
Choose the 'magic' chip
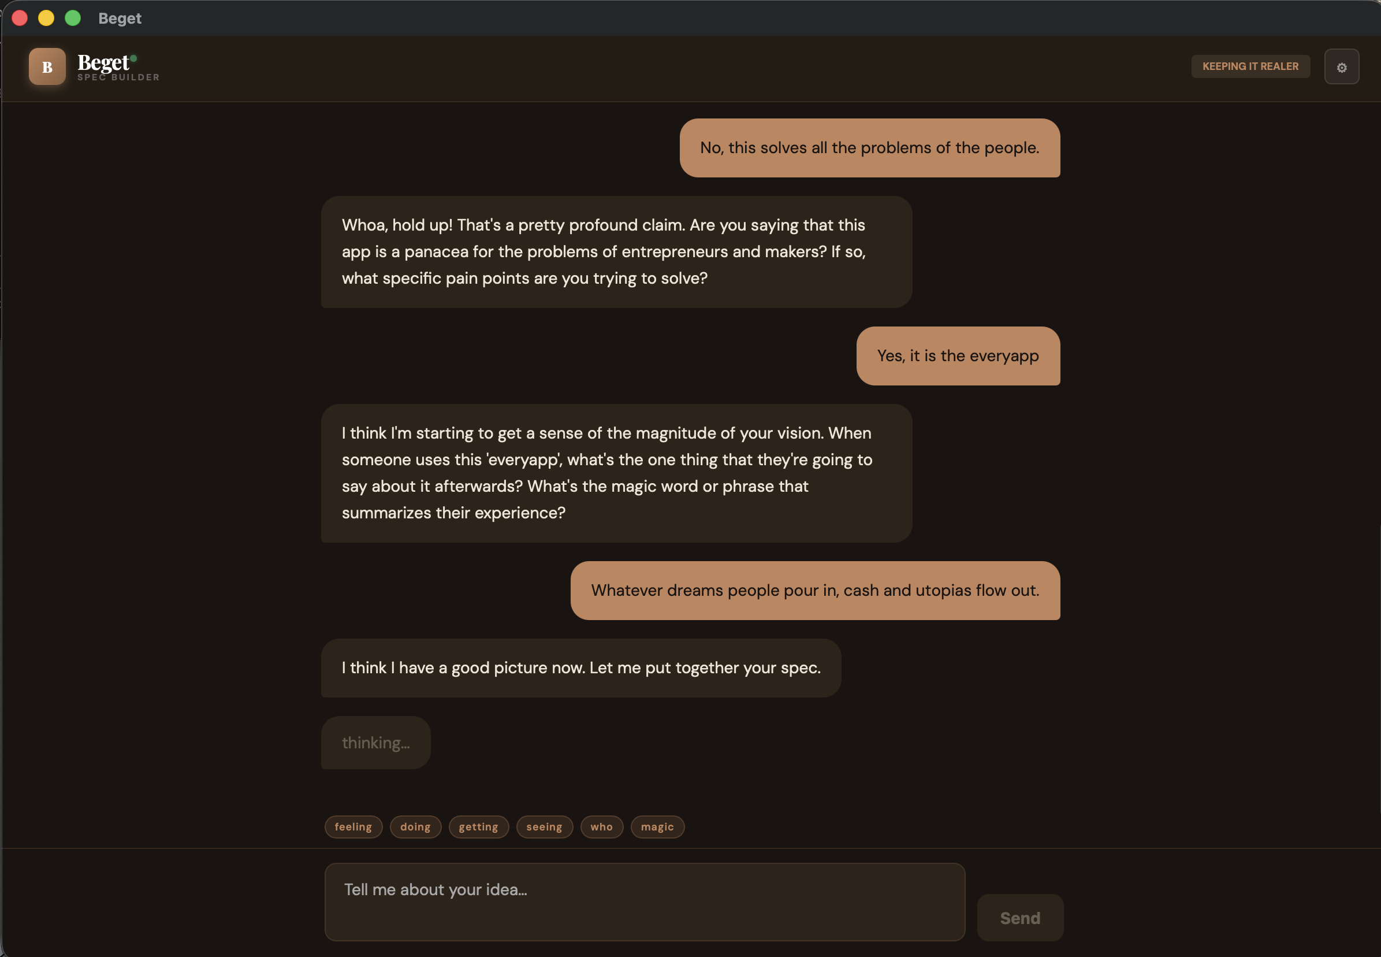[657, 826]
